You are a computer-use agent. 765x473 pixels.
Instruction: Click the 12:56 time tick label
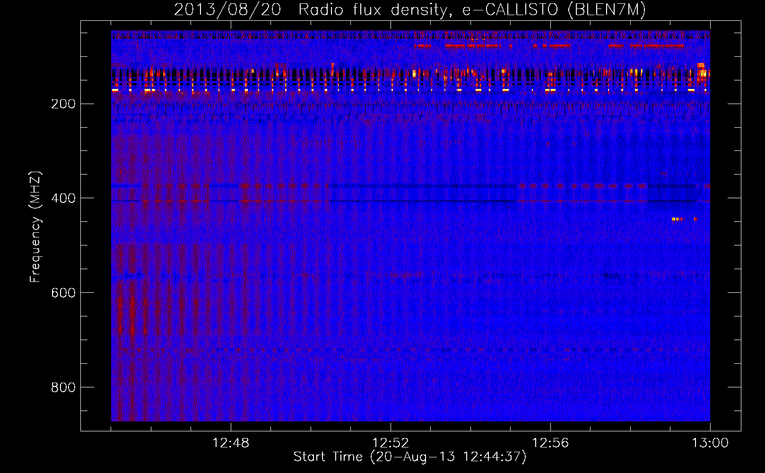pyautogui.click(x=550, y=443)
